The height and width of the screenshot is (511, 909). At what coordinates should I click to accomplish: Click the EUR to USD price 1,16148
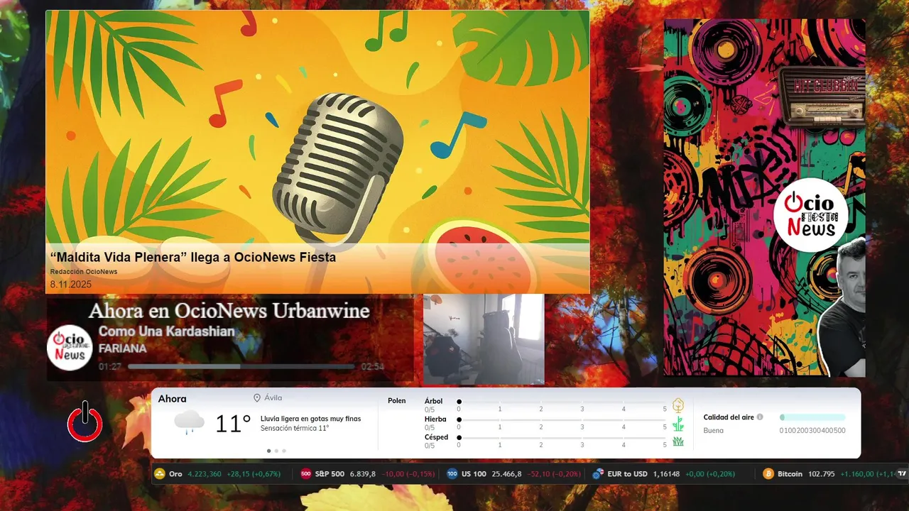(x=666, y=474)
